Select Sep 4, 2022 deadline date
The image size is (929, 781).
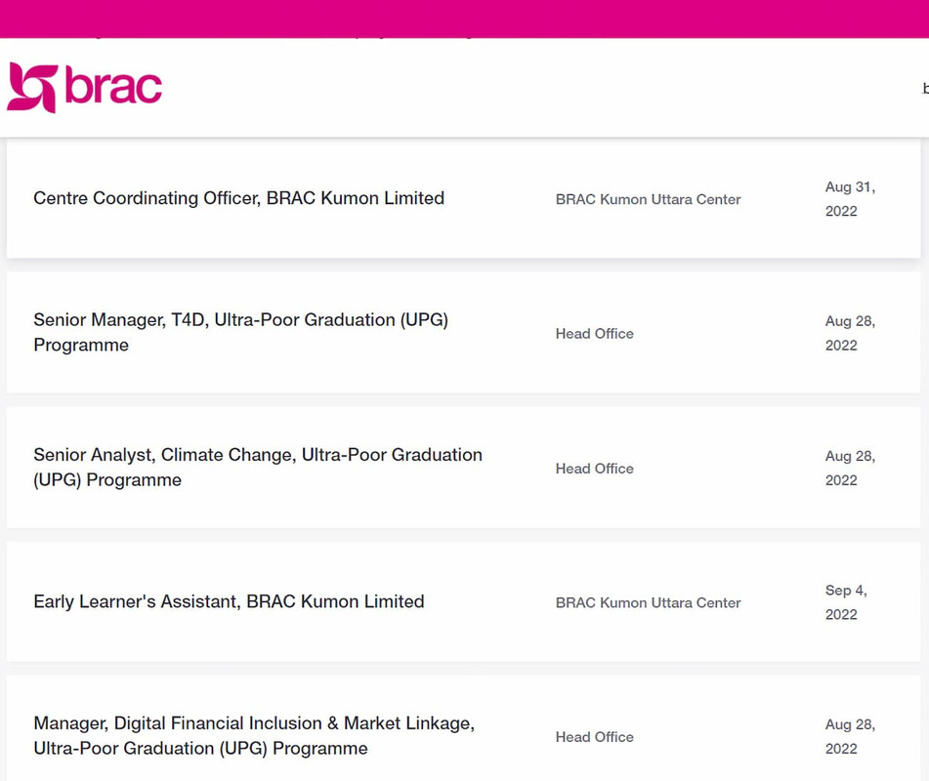(x=846, y=602)
